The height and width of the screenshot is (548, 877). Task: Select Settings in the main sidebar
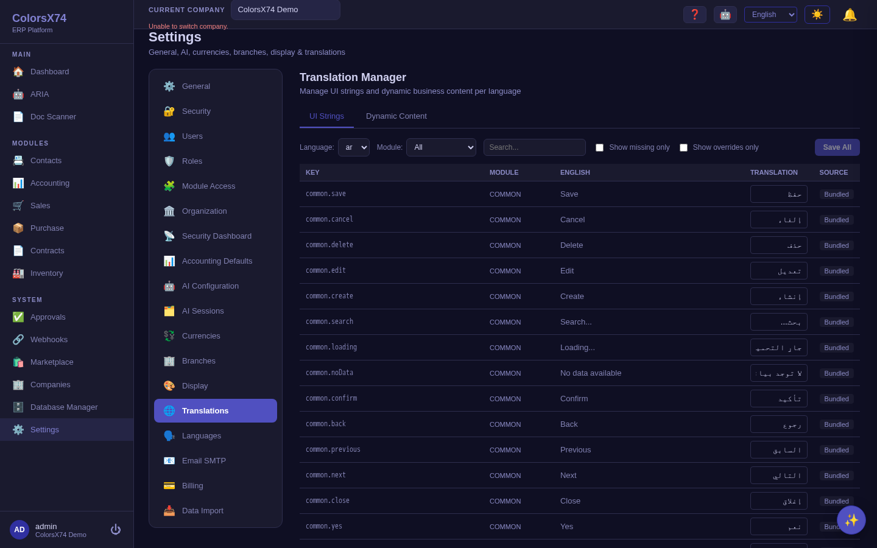click(67, 430)
